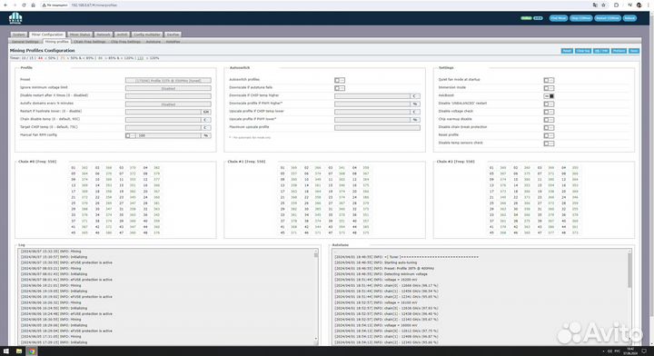The image size is (654, 356).
Task: Click the Restart CGMiner button
Action: pos(608,18)
